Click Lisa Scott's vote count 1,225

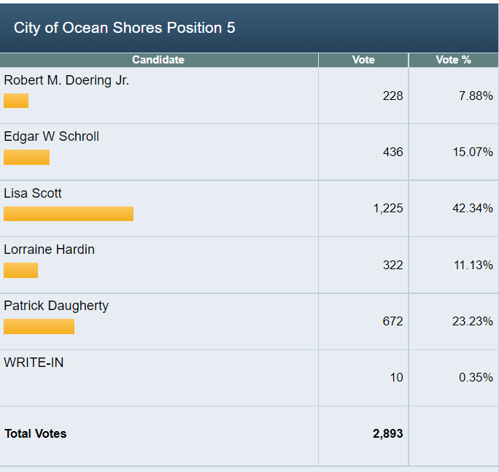tap(387, 209)
